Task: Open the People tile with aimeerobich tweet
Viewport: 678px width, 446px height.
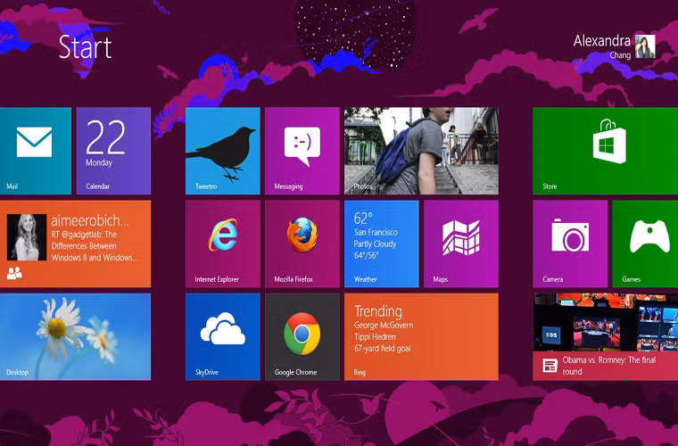Action: 75,244
